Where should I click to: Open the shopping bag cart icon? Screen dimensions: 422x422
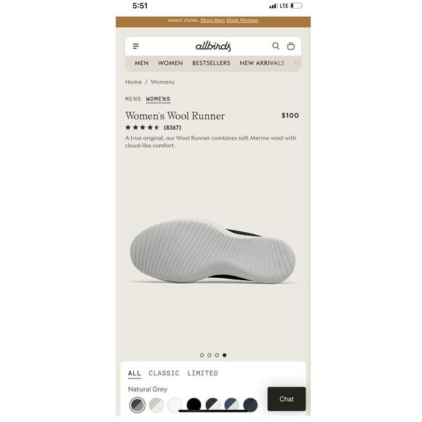point(291,46)
